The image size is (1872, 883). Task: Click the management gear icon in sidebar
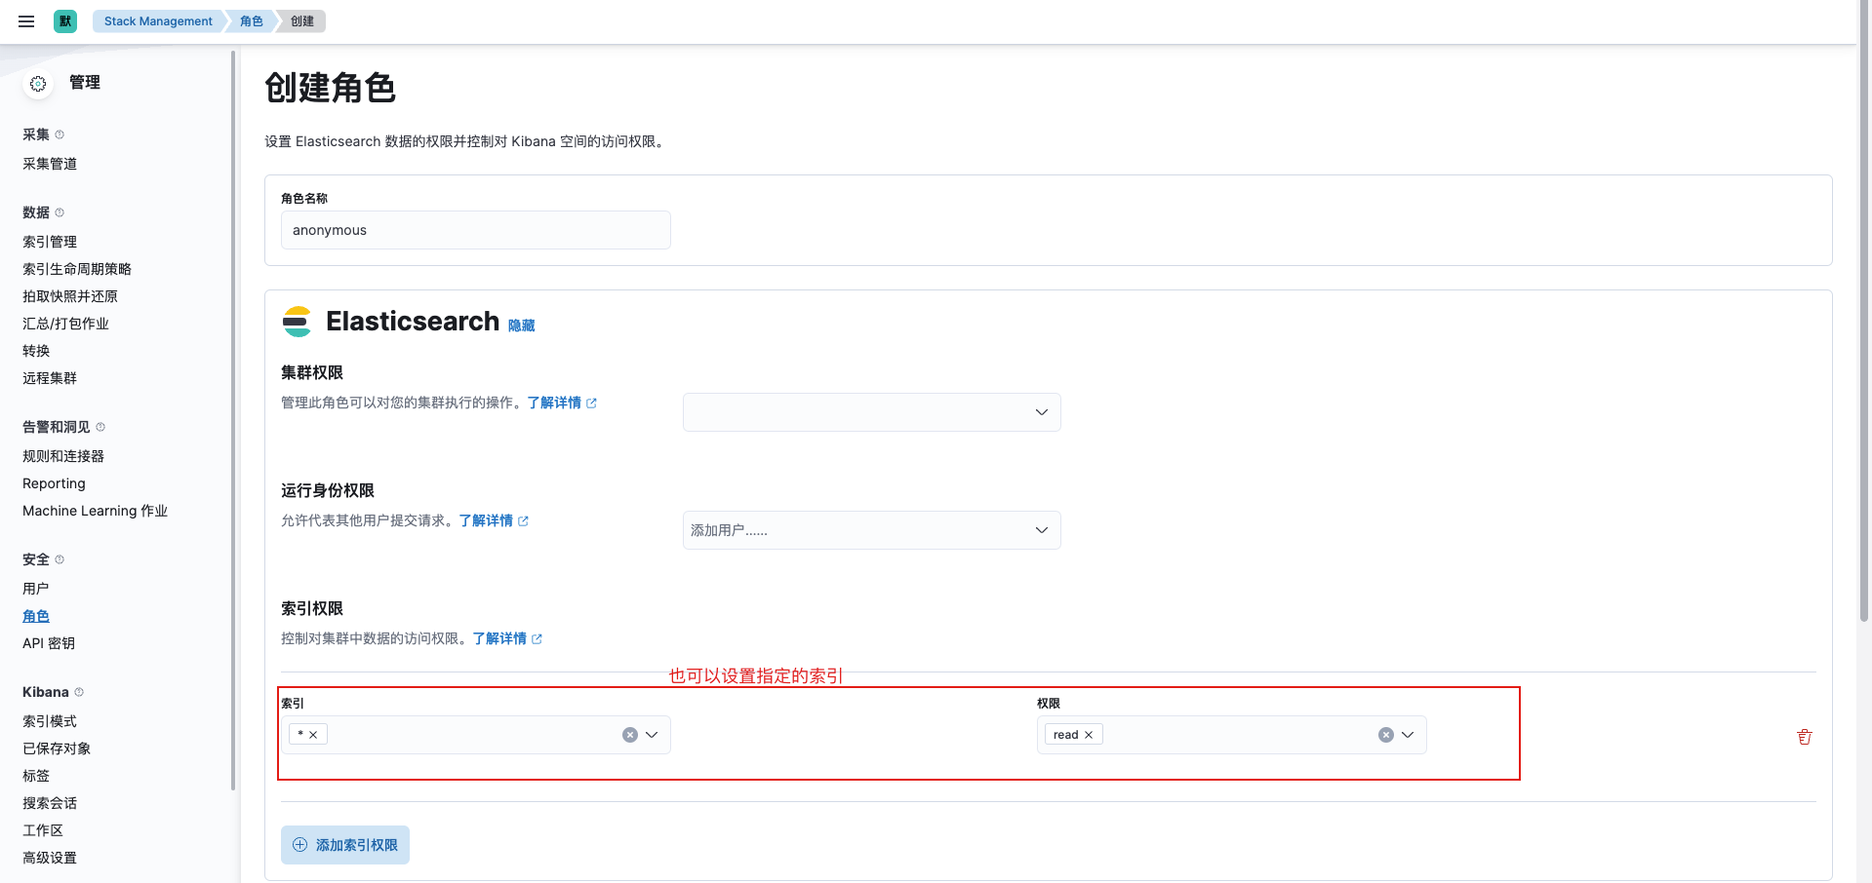(x=38, y=84)
